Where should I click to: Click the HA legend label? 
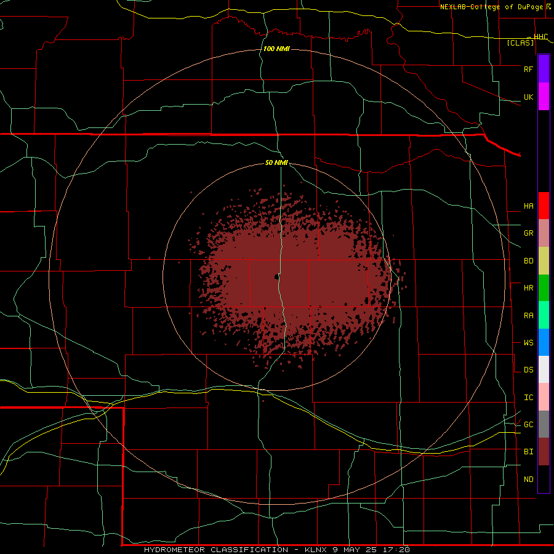pos(529,206)
